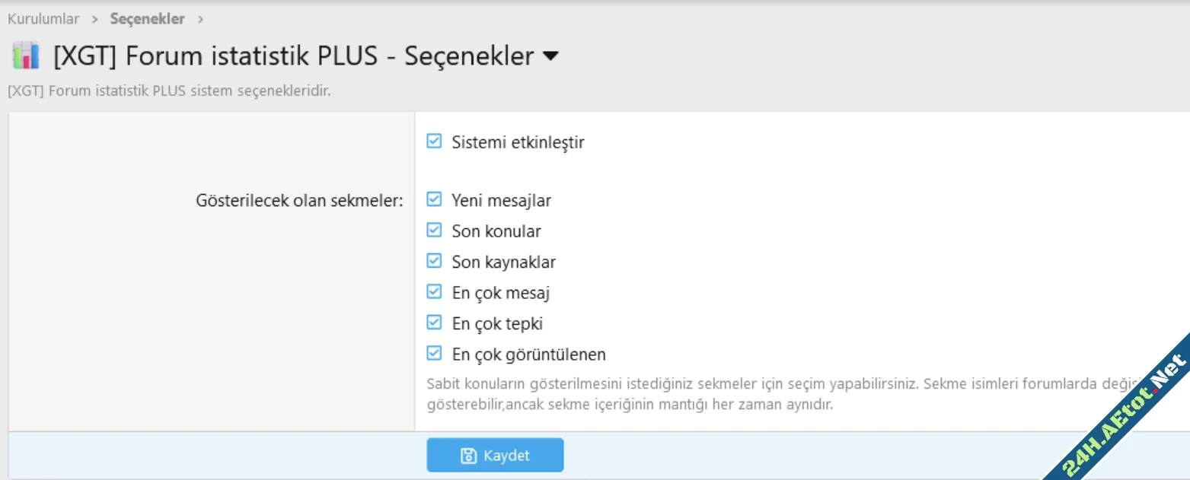Go to Kurulumlar breadcrumb link
This screenshot has width=1190, height=480.
tap(43, 19)
